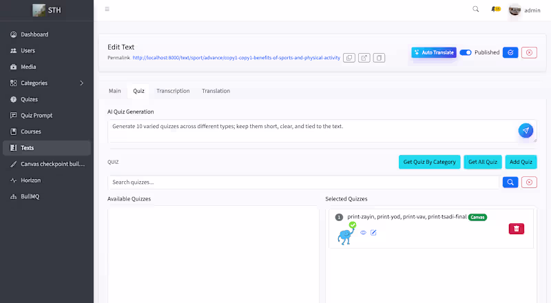Open Quiz Prompt page
This screenshot has height=303, width=551.
pos(47,115)
